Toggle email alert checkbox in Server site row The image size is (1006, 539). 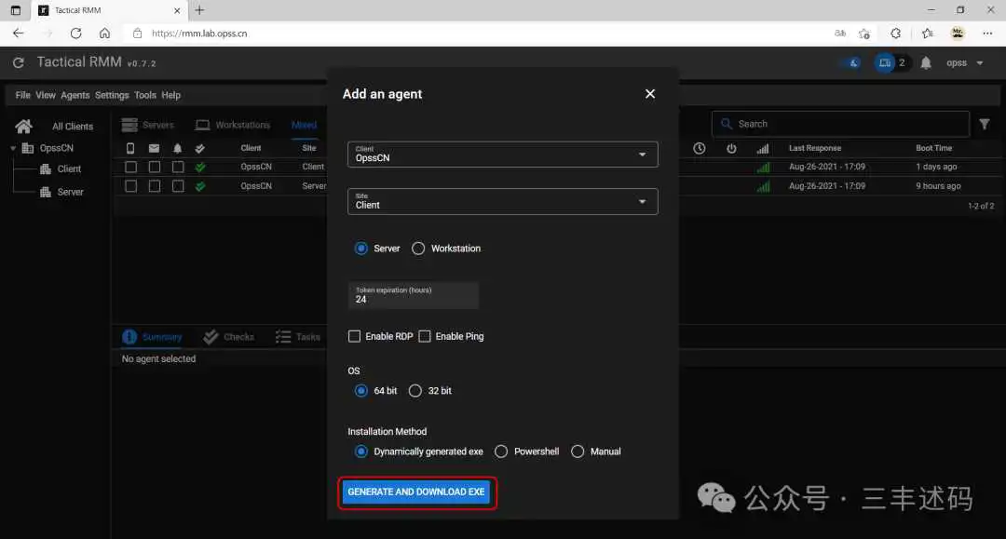(x=155, y=186)
